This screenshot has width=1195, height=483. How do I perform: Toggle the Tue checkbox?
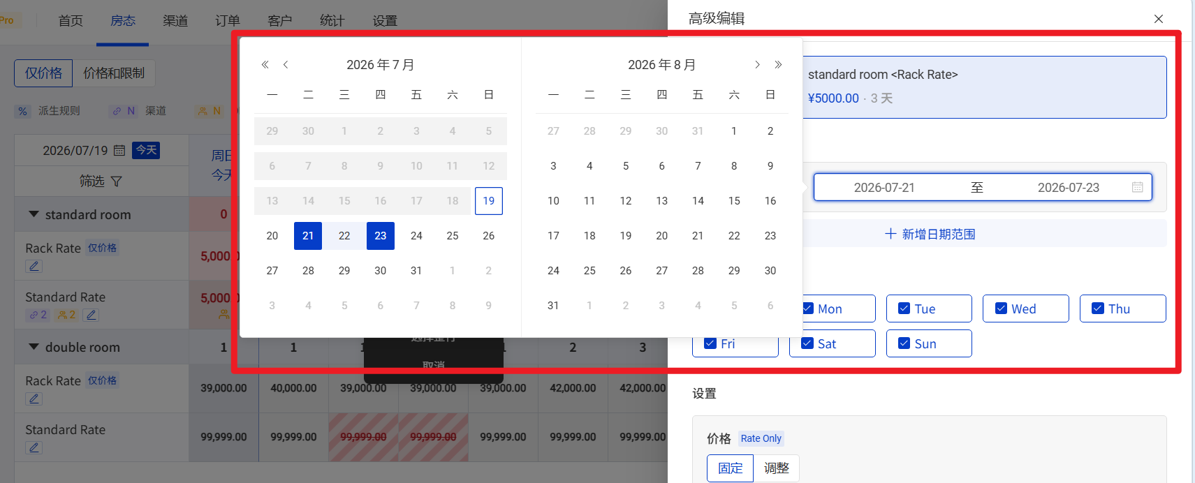click(x=904, y=309)
